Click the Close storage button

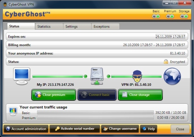[140, 95]
